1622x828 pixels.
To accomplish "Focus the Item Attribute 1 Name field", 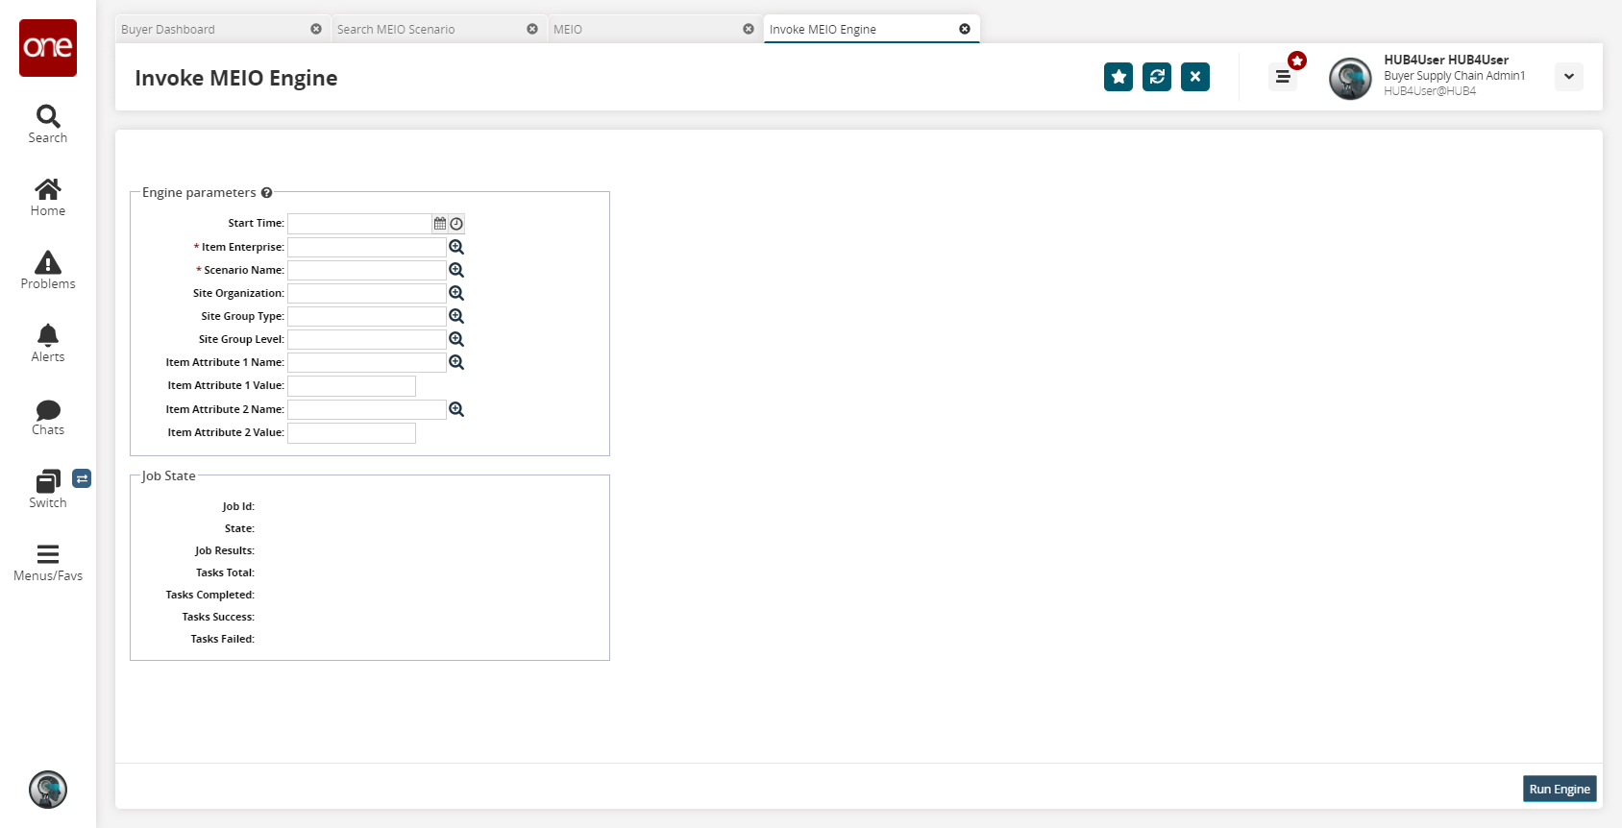I will (367, 362).
